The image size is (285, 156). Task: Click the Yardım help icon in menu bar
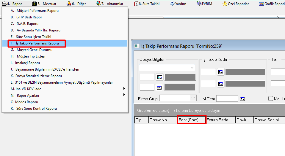(x=172, y=4)
